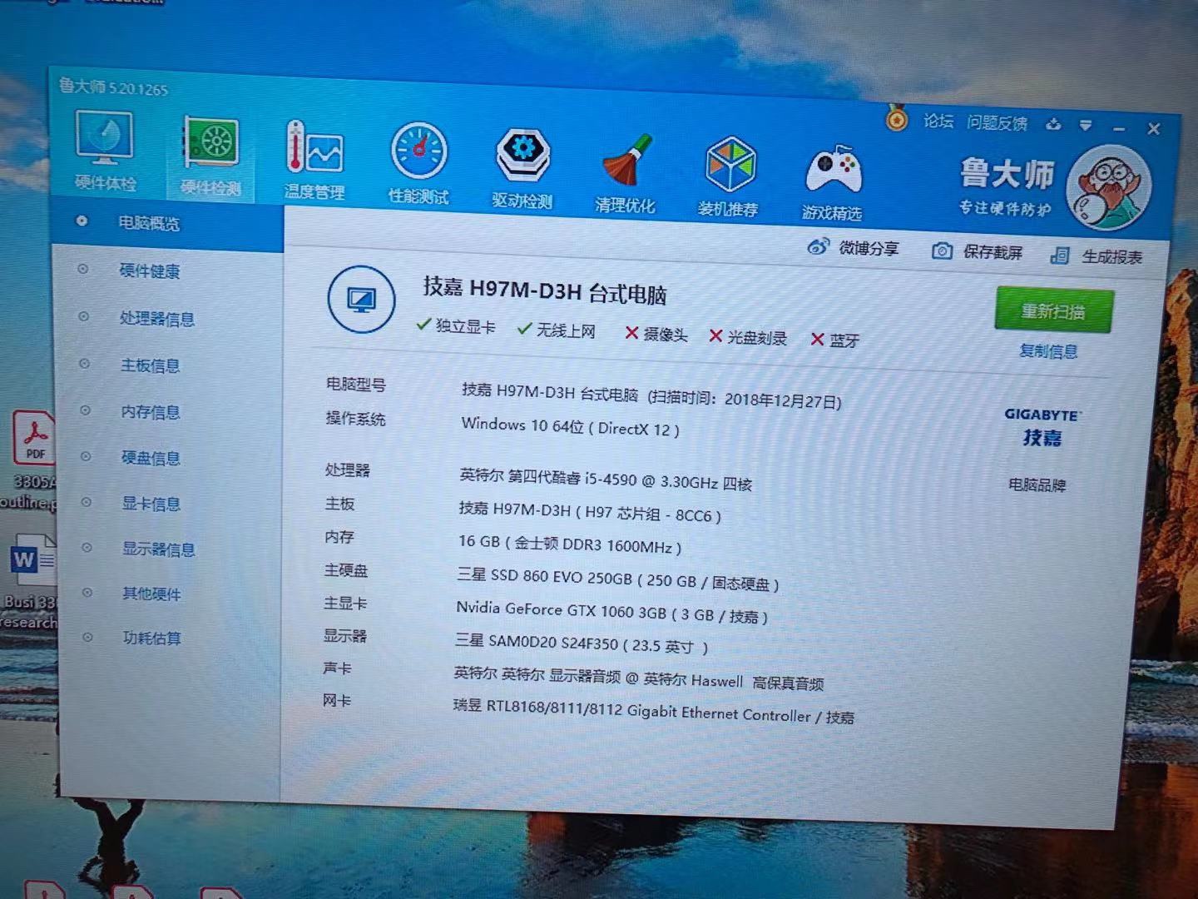Click the skin icon beside 问题反馈
Screen dimensions: 1198x899
click(x=1053, y=125)
